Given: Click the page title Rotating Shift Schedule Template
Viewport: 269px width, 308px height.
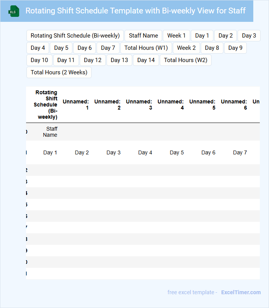Looking at the screenshot, I should (x=135, y=11).
